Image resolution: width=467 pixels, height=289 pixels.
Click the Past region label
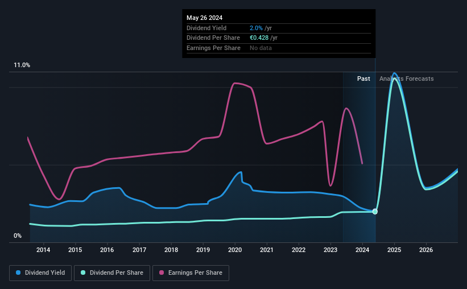(363, 79)
